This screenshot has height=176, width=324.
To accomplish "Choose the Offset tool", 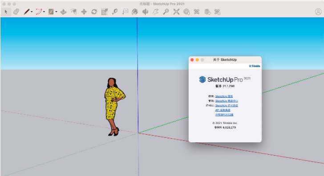I will pos(73,12).
